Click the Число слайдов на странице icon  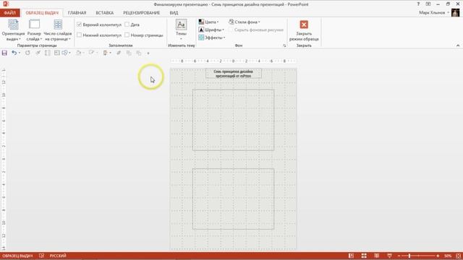pos(58,25)
